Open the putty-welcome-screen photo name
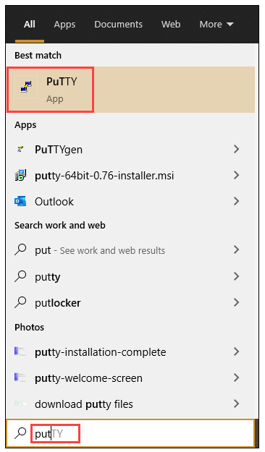Screen dimensions: 265x452 tap(88, 378)
